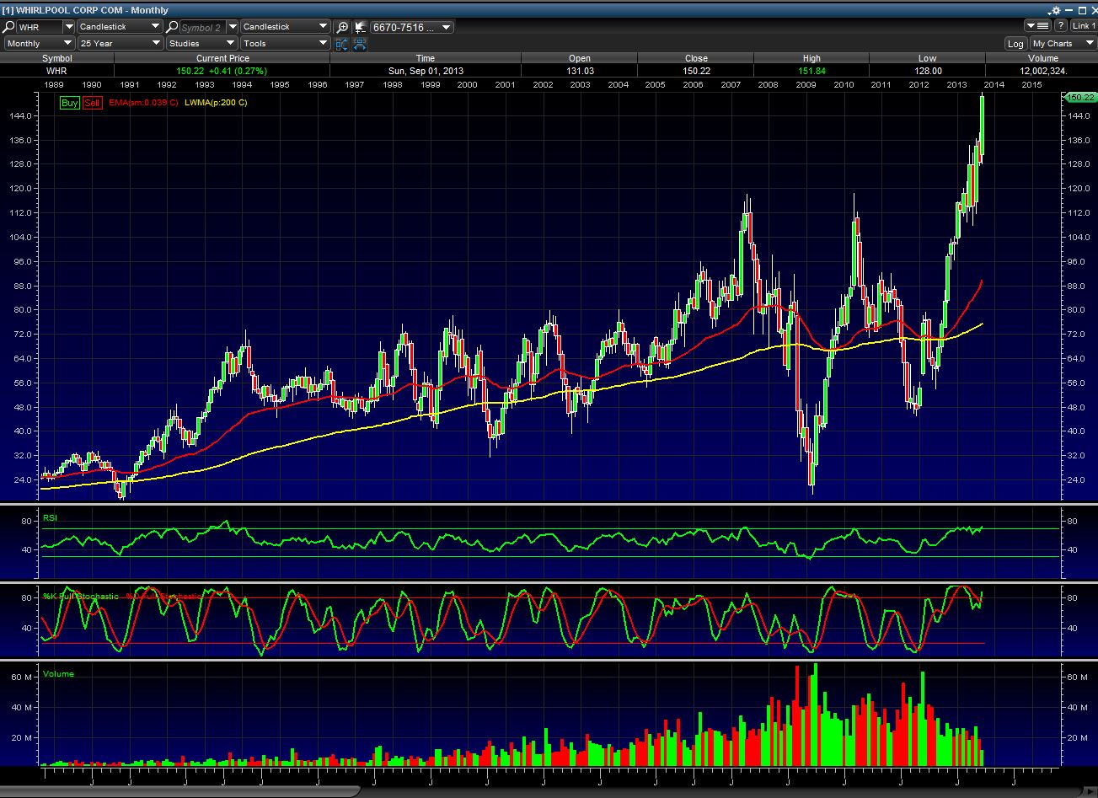Click the symbol search magnifier icon
Viewport: 1098px width, 798px height.
[x=9, y=27]
